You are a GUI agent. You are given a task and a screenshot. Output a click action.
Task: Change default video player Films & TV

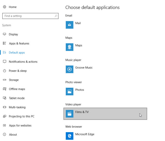point(105,114)
